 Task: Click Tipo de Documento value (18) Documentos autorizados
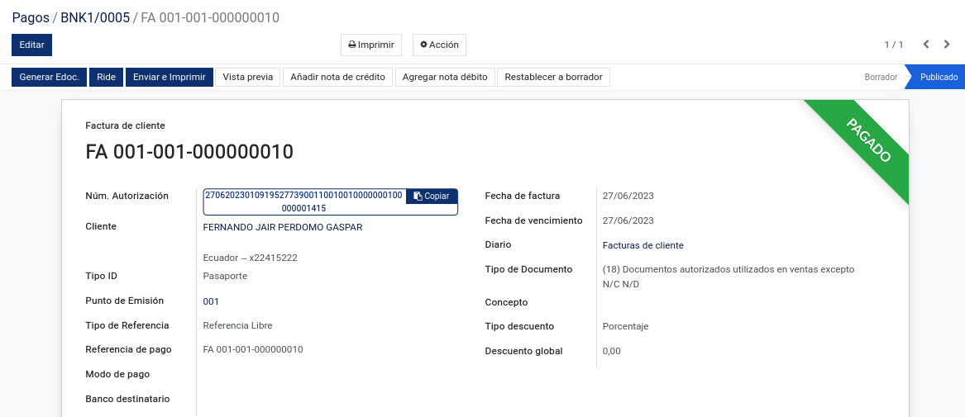(729, 277)
